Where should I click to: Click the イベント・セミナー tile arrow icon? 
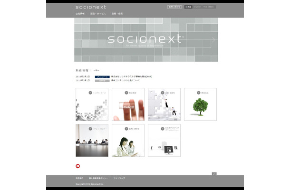(x=90, y=129)
